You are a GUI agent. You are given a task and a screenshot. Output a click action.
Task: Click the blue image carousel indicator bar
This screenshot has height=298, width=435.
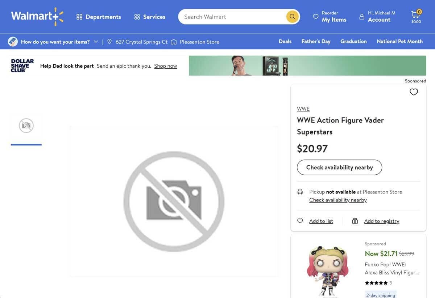pos(26,144)
